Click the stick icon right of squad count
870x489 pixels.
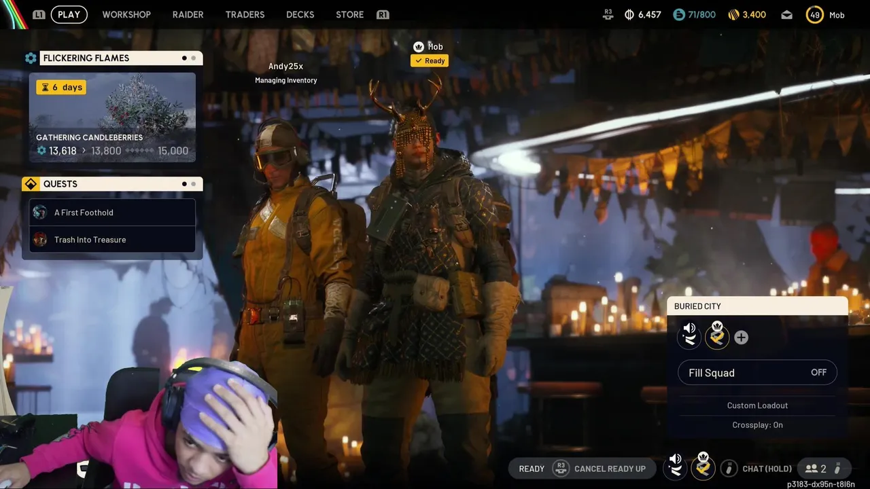(x=837, y=469)
